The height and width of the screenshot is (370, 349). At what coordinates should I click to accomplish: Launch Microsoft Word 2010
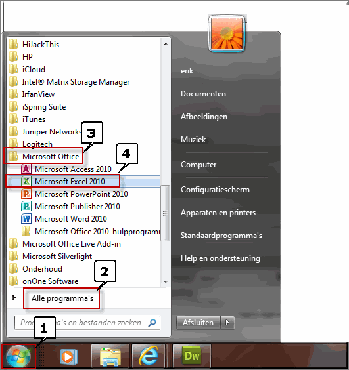pos(83,219)
